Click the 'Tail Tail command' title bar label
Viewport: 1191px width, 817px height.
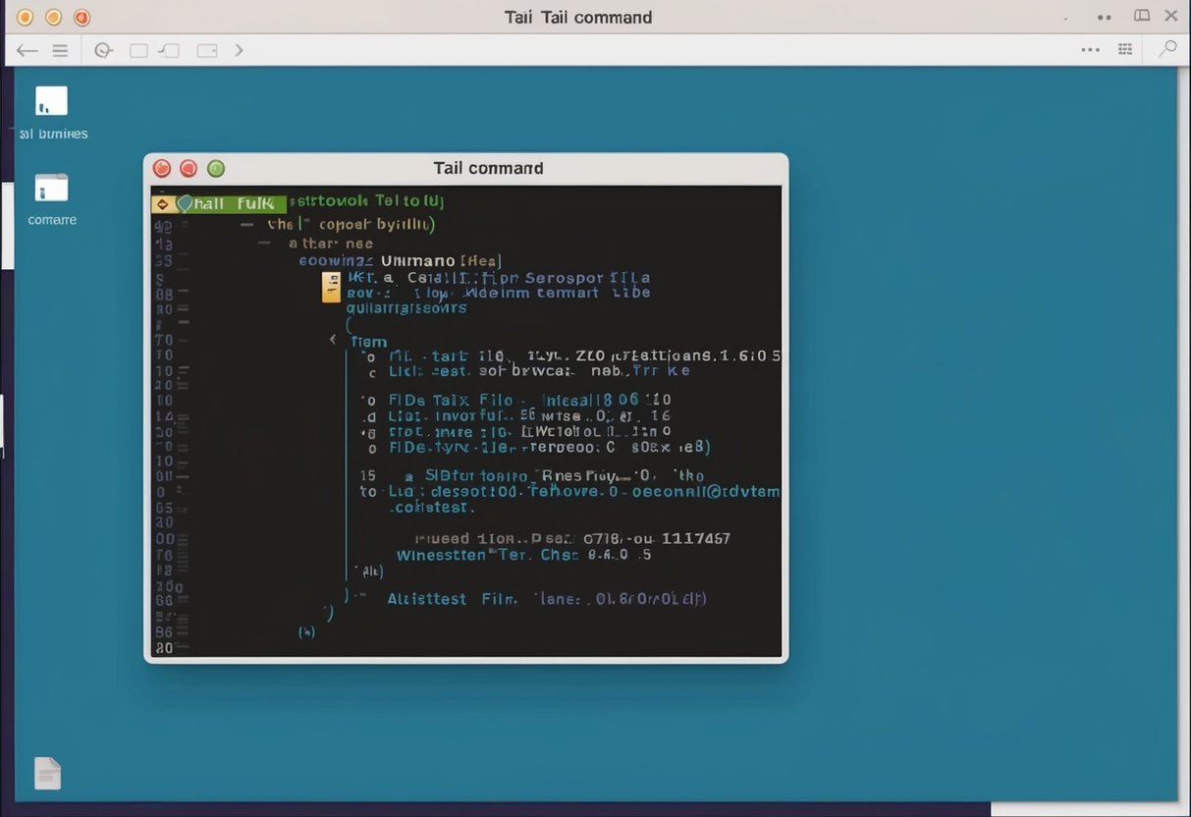click(578, 17)
